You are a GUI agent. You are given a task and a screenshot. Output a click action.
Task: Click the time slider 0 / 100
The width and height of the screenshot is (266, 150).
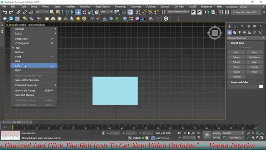pyautogui.click(x=17, y=122)
